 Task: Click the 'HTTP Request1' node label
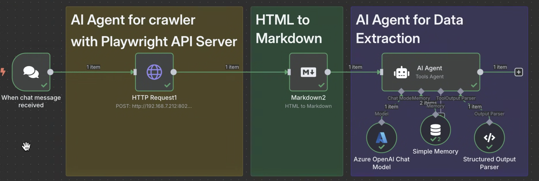click(154, 97)
